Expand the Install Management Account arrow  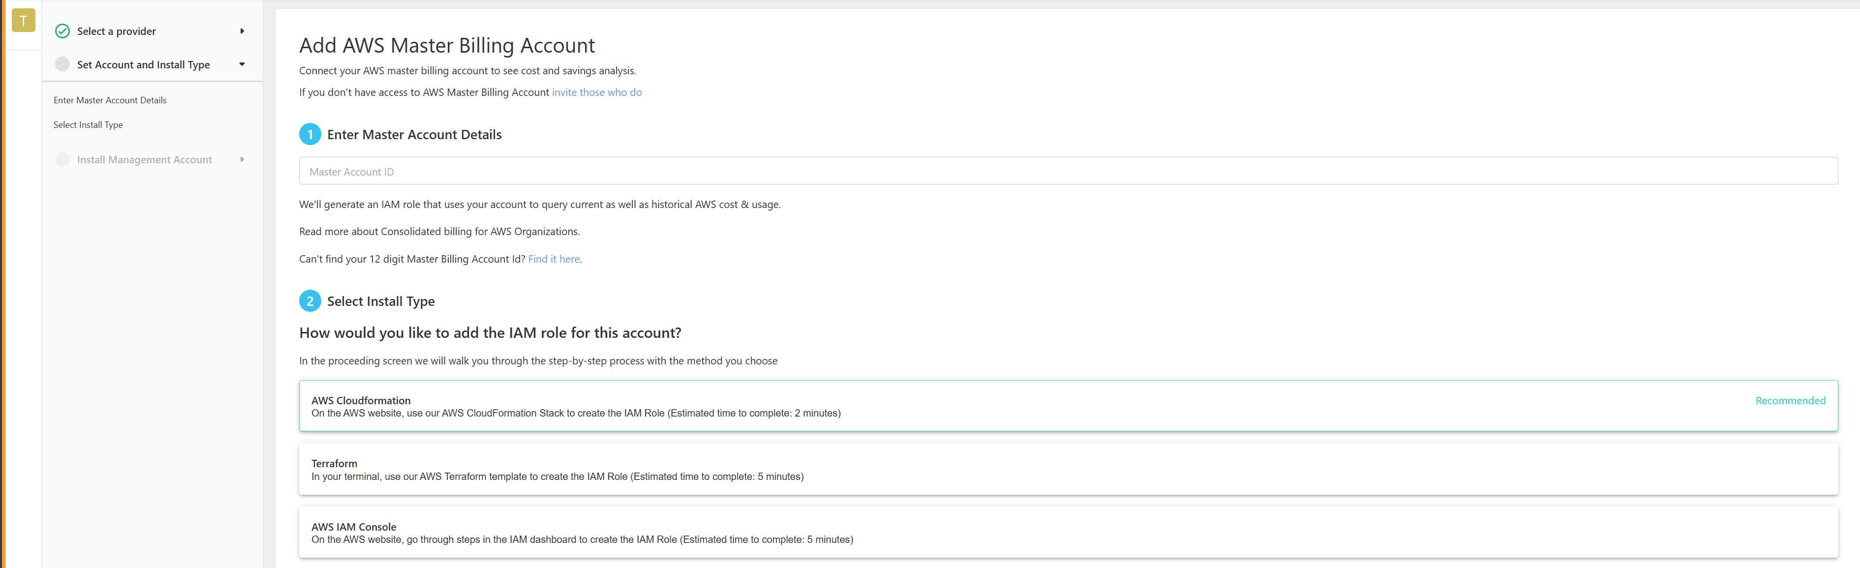click(242, 159)
